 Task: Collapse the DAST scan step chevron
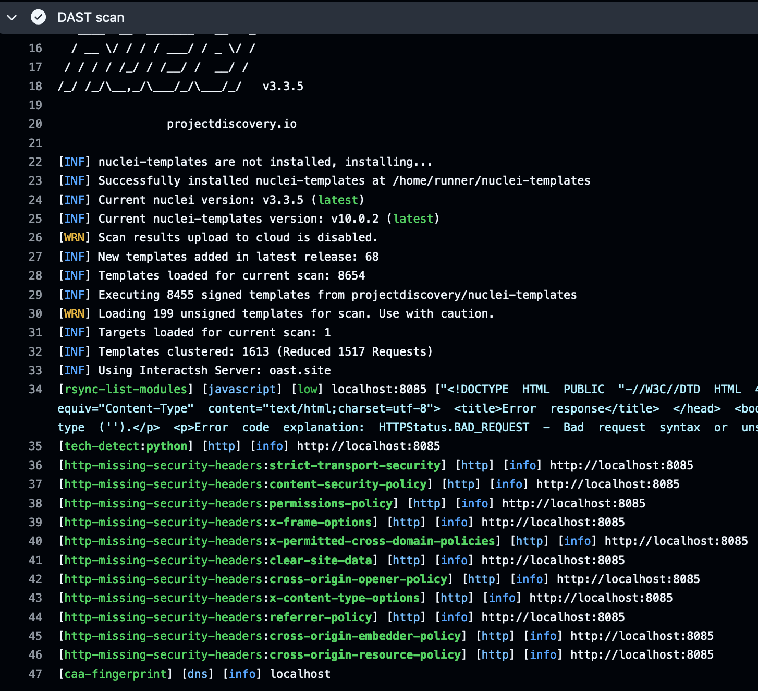click(x=12, y=17)
